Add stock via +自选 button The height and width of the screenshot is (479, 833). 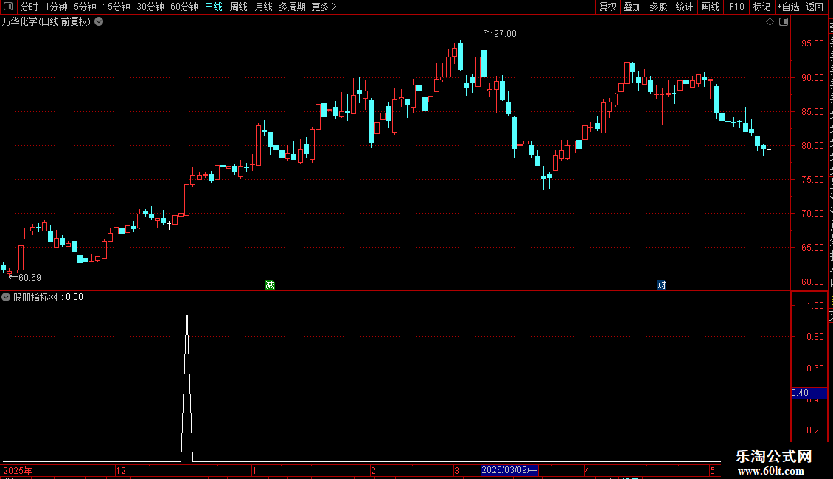point(788,7)
